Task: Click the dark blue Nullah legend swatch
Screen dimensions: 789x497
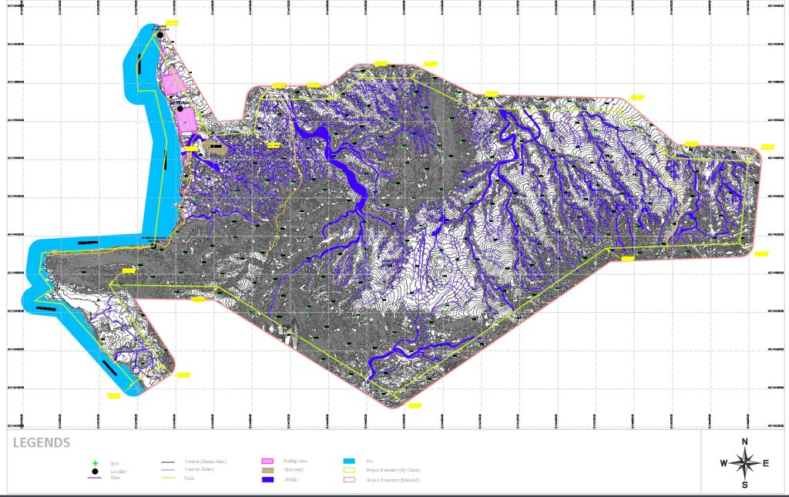Action: pos(269,479)
